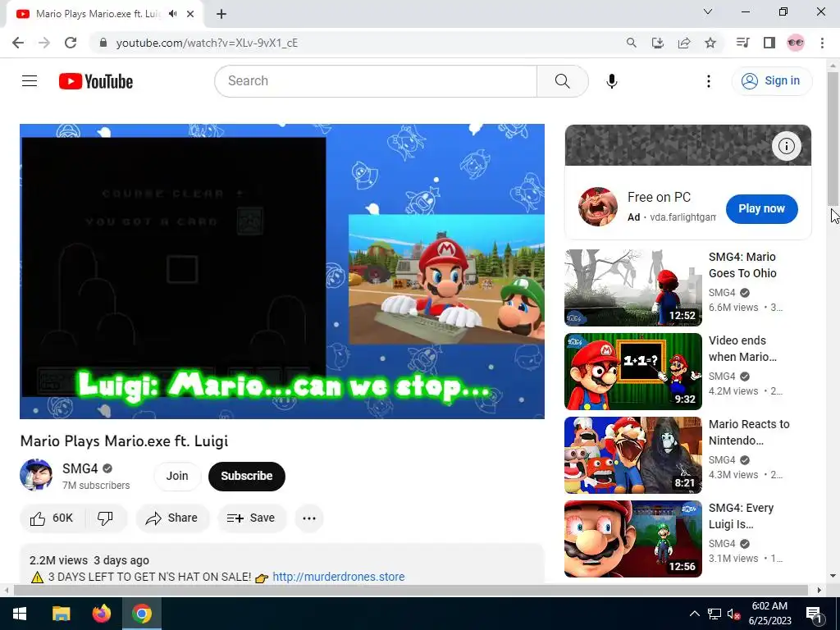Image resolution: width=840 pixels, height=630 pixels.
Task: Go back with browser back arrow
Action: [x=18, y=43]
